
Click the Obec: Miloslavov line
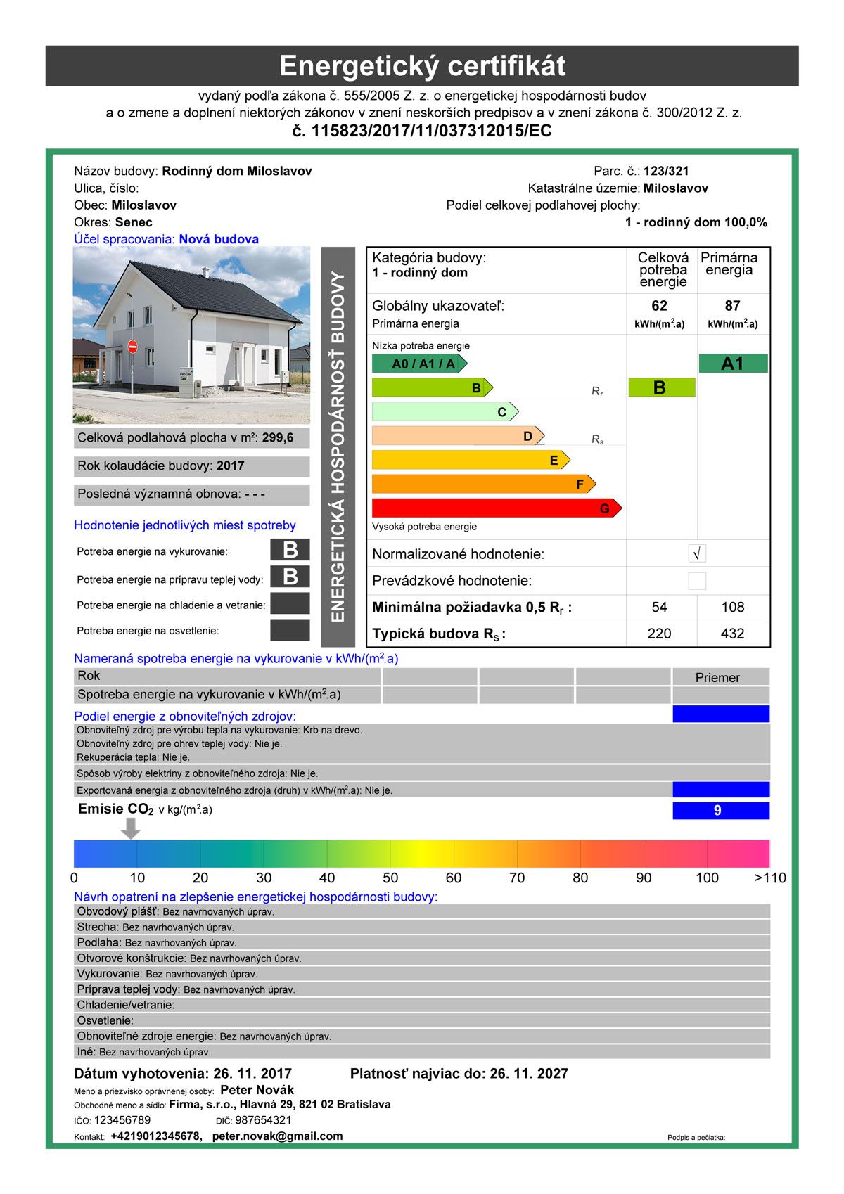[x=125, y=205]
